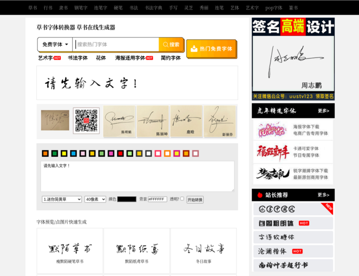Open the 简约字体 link below search

pyautogui.click(x=171, y=58)
